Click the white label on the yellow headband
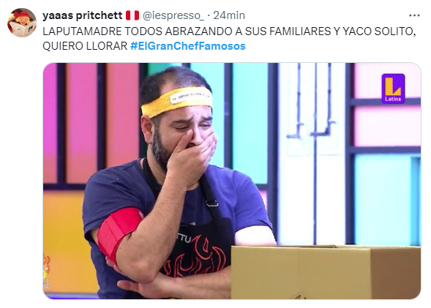The width and height of the screenshot is (431, 308). tap(190, 97)
